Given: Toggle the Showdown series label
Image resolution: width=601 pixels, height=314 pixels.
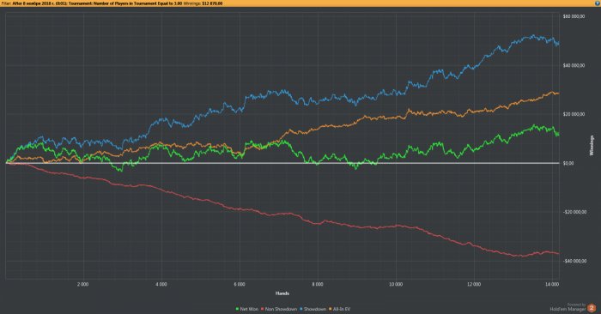Looking at the screenshot, I should tap(315, 309).
